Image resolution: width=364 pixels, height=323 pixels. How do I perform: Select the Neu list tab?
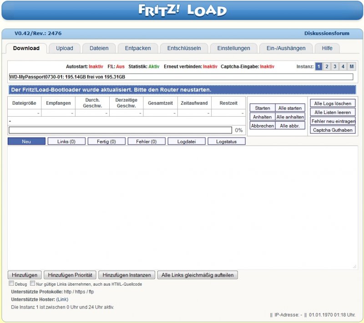[26, 141]
